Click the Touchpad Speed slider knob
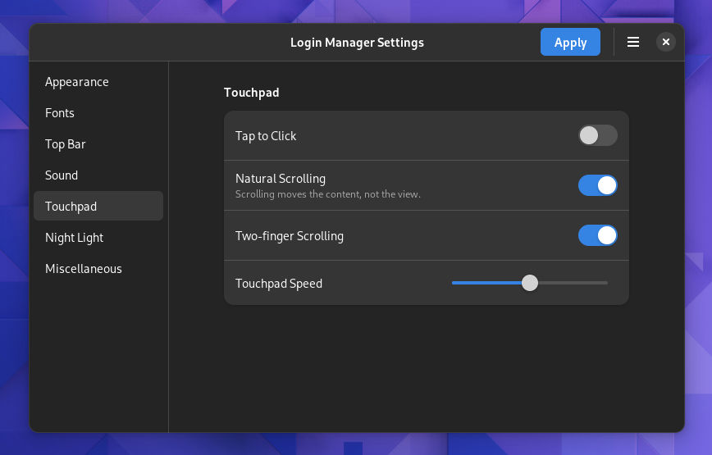Screen dimensions: 712x455 pyautogui.click(x=530, y=283)
